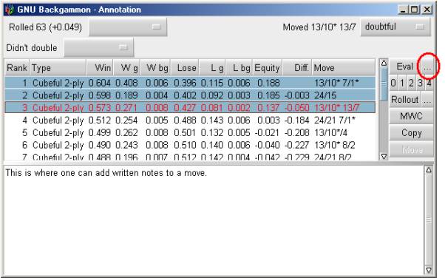The image size is (445, 278).
Task: Click the L bg column header
Action: click(239, 68)
